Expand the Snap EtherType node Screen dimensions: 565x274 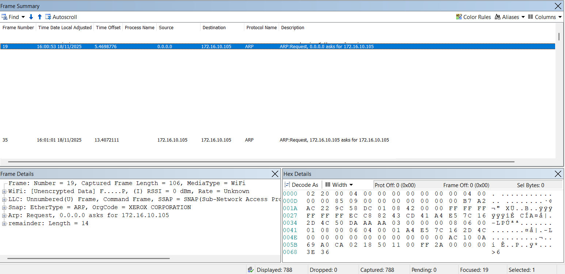click(x=4, y=208)
